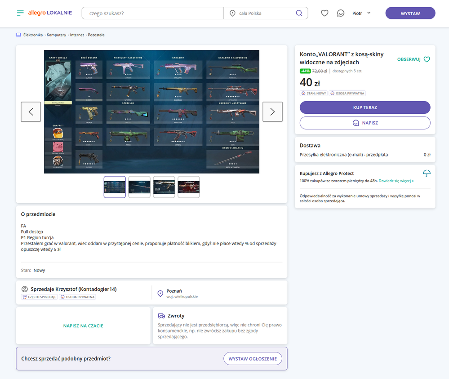The width and height of the screenshot is (449, 379).
Task: Click the -44% discount badge
Action: point(305,71)
